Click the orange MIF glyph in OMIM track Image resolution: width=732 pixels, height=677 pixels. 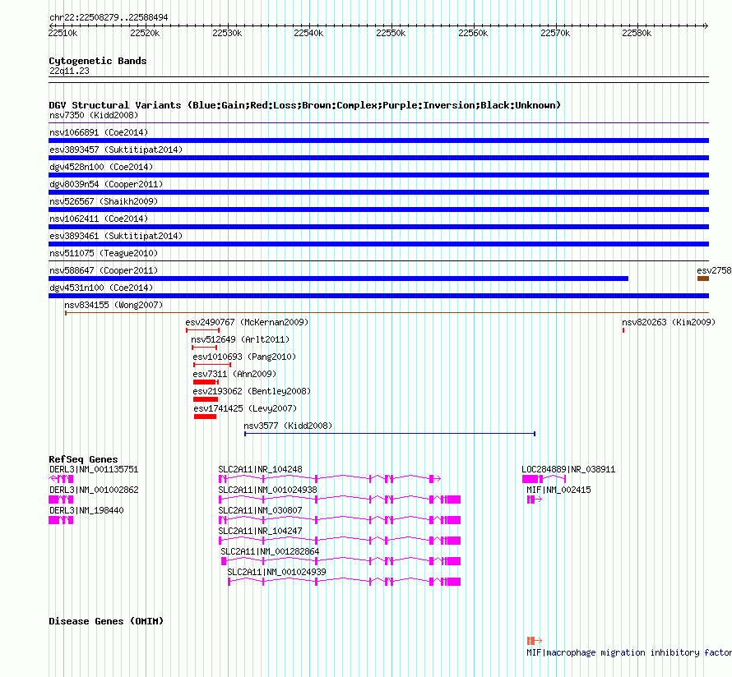(535, 641)
